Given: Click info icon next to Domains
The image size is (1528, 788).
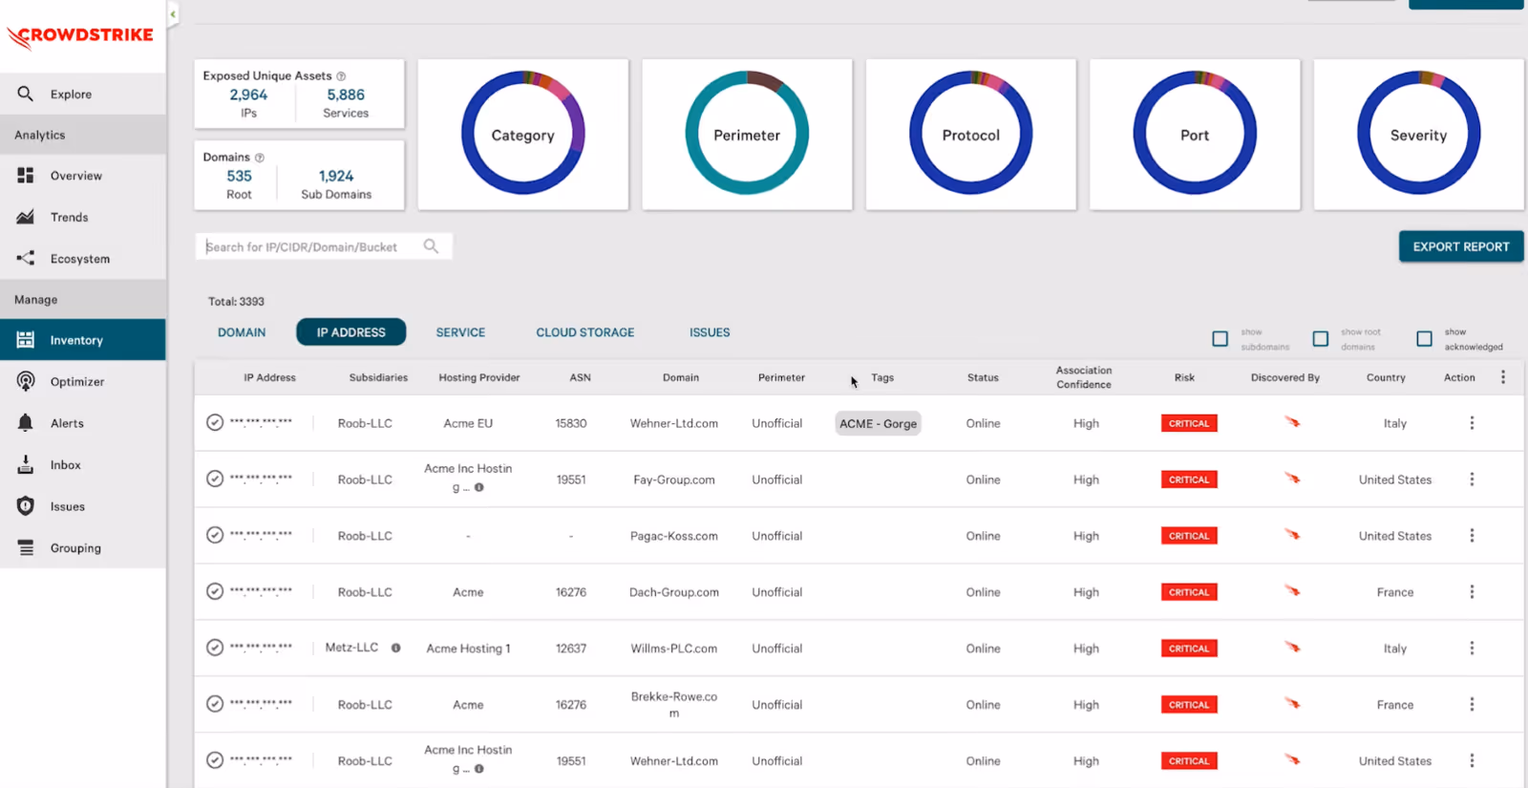Looking at the screenshot, I should 259,158.
